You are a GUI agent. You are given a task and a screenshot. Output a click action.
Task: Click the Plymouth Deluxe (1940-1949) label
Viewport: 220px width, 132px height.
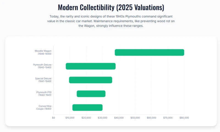[42, 66]
